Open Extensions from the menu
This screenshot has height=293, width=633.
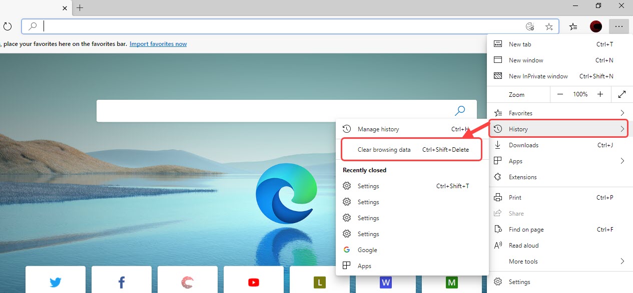pyautogui.click(x=559, y=177)
